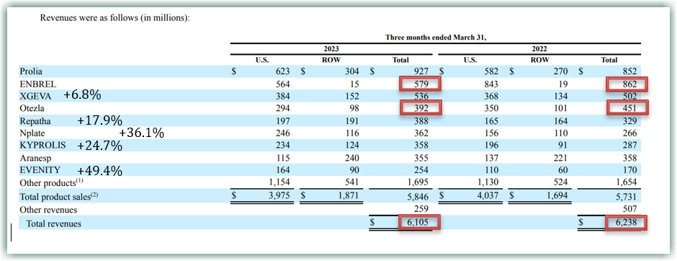
Task: Select the 'Three months ended March 31,' heading
Action: click(436, 37)
